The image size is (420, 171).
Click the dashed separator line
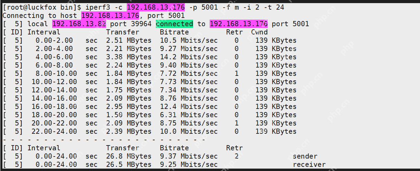point(104,140)
